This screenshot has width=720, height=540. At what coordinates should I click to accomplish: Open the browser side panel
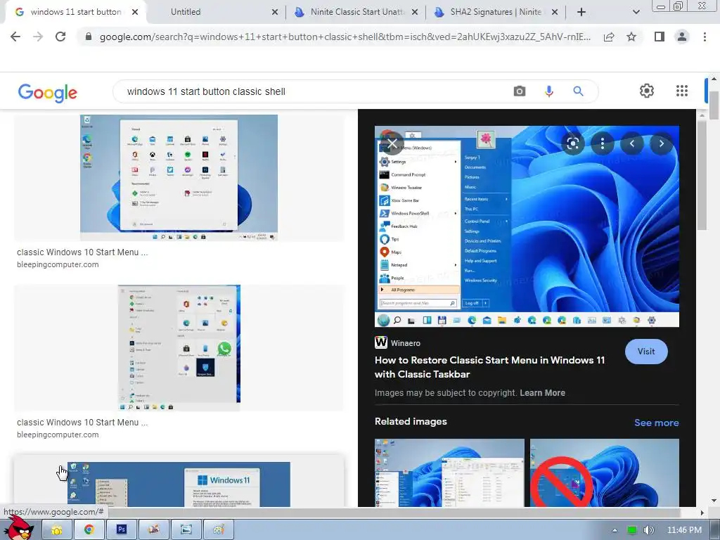(660, 37)
